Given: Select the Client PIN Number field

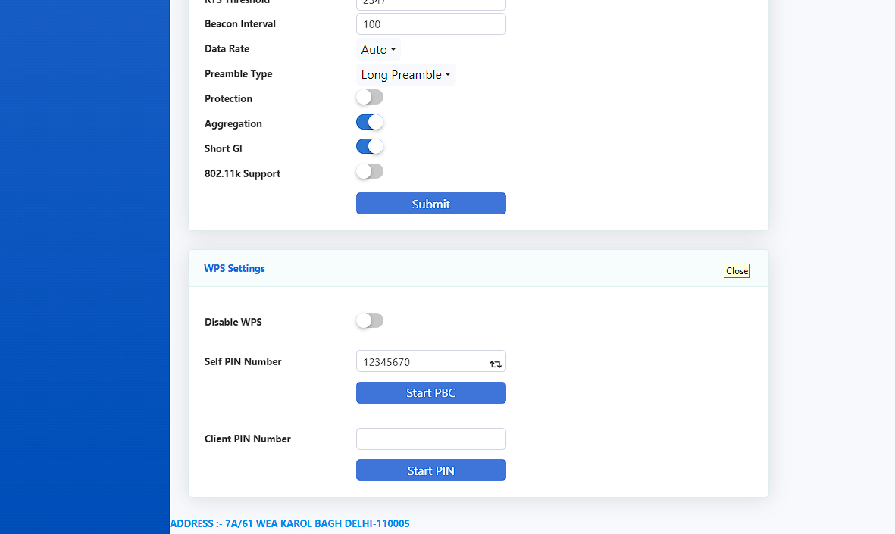Looking at the screenshot, I should [431, 439].
